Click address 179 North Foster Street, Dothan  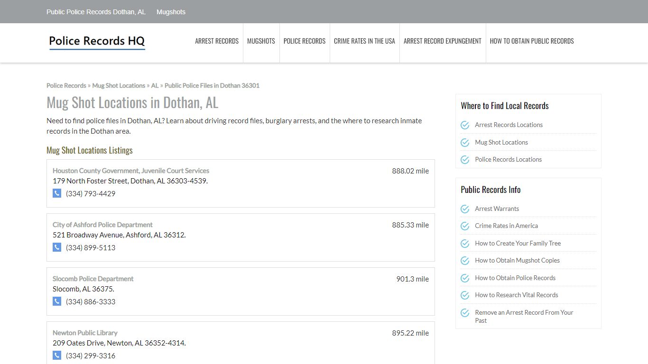point(130,181)
